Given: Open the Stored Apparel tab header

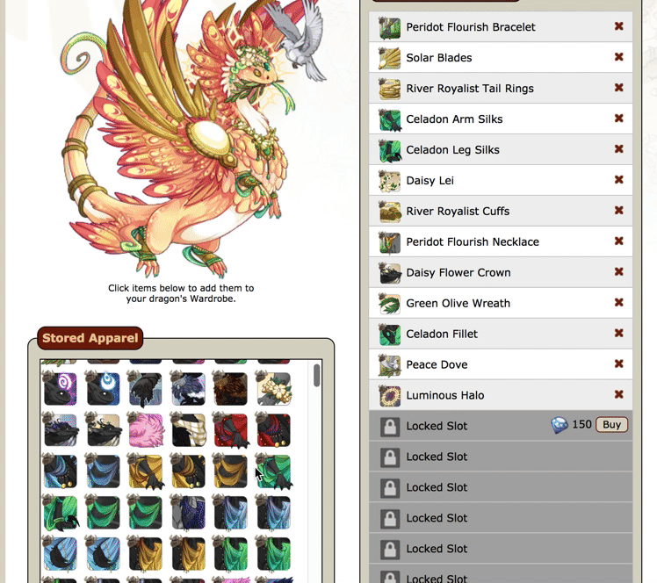Looking at the screenshot, I should tap(90, 338).
